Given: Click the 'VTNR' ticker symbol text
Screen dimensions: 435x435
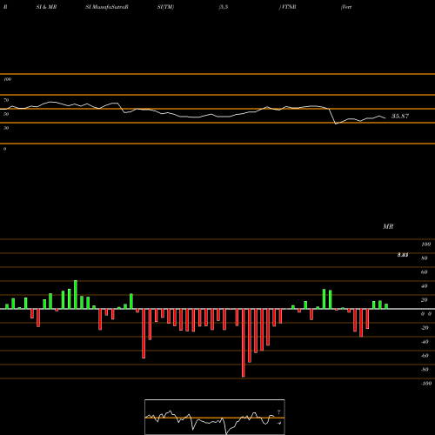Looking at the screenshot, I should point(288,7).
